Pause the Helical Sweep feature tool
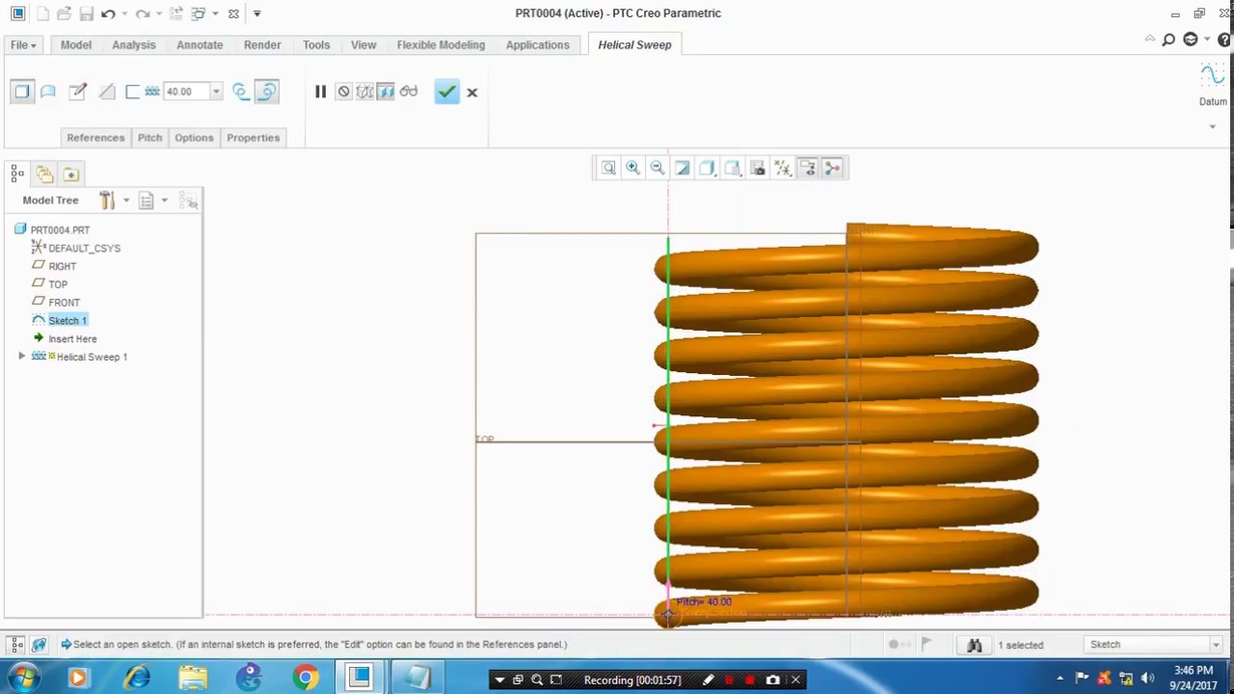 (x=320, y=92)
